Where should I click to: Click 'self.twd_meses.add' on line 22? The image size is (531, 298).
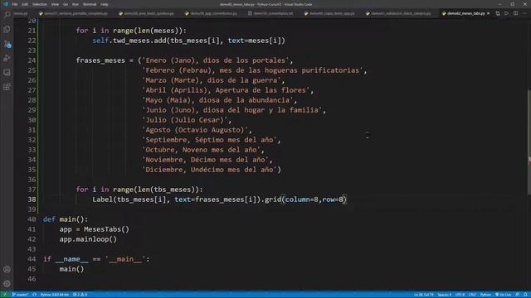click(129, 41)
